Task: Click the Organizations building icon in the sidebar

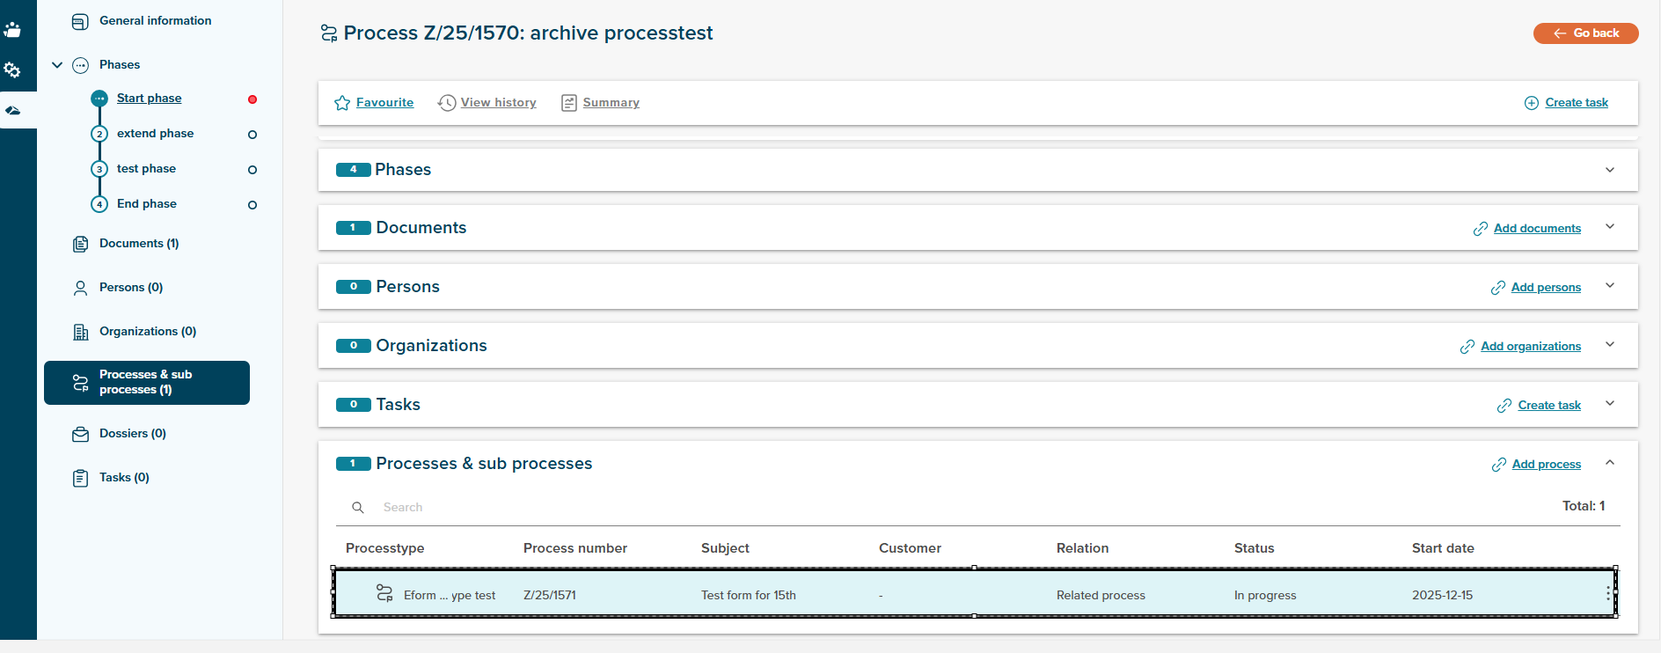Action: point(80,332)
